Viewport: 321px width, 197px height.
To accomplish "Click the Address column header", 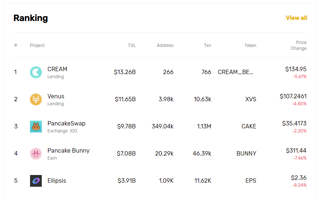I will (165, 45).
